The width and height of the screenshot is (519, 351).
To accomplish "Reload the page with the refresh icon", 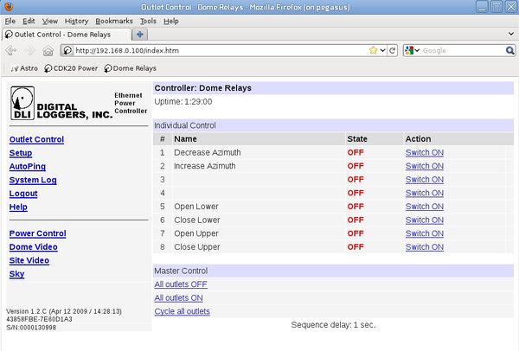I will tap(393, 50).
